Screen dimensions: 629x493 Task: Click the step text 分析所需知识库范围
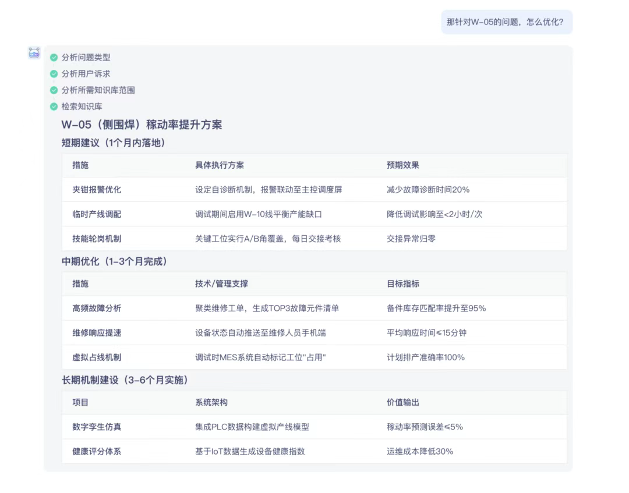tap(98, 91)
